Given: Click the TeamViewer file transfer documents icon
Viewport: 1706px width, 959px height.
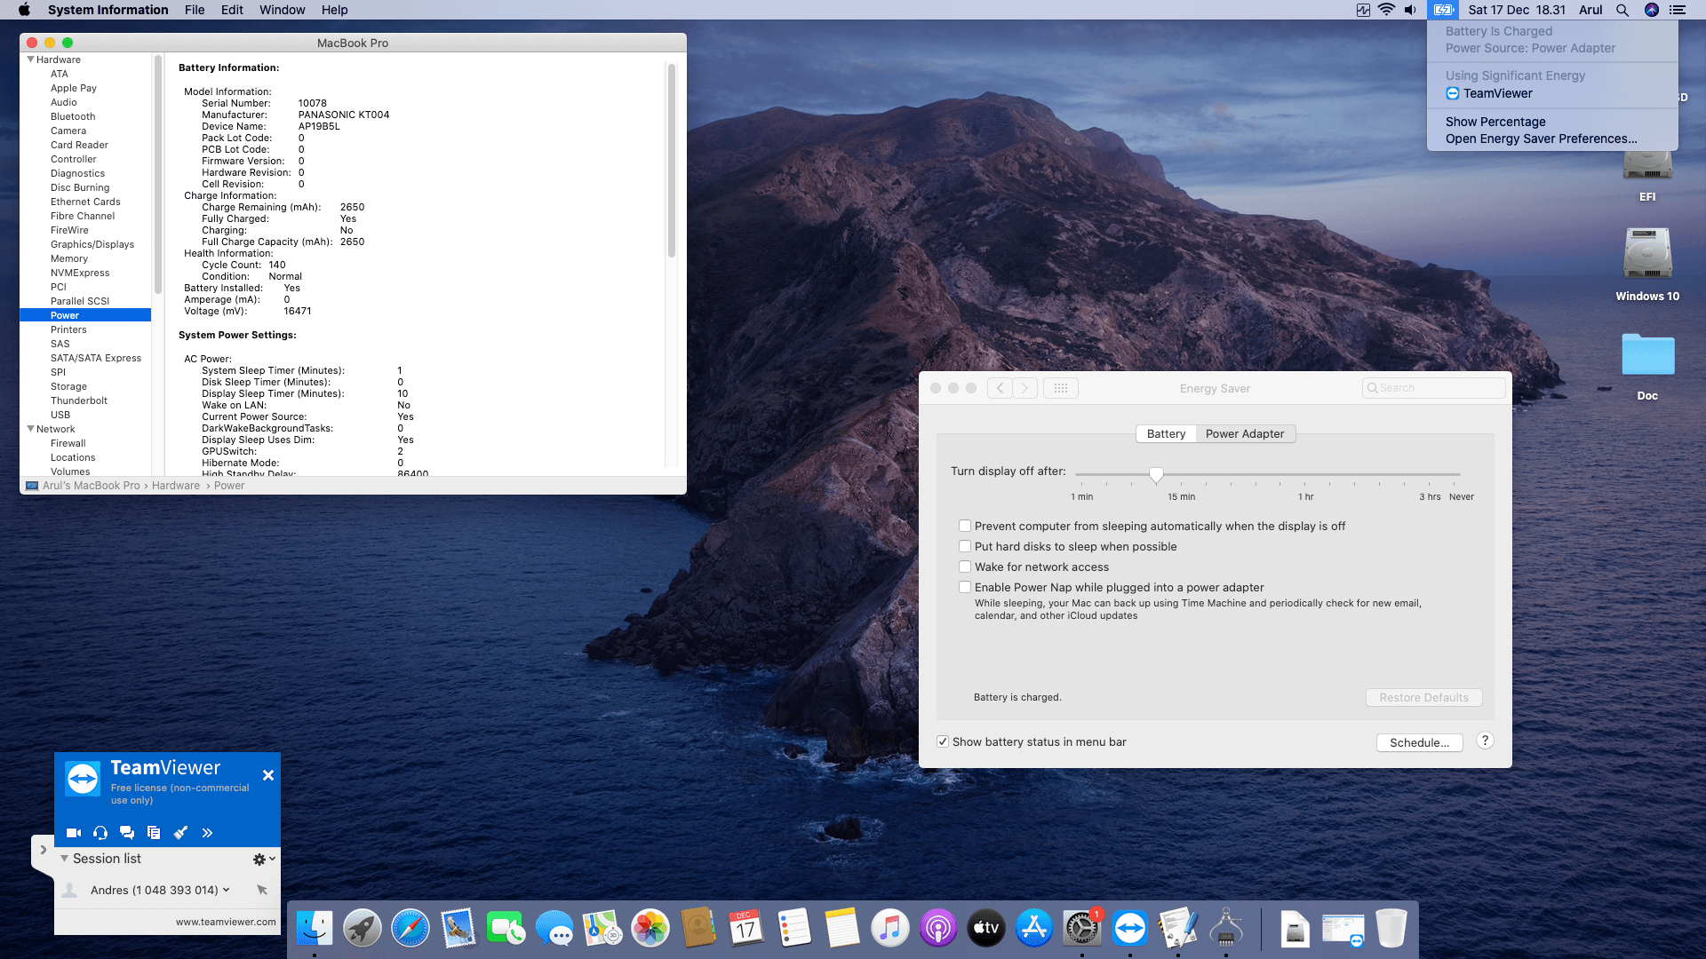Looking at the screenshot, I should tap(154, 833).
